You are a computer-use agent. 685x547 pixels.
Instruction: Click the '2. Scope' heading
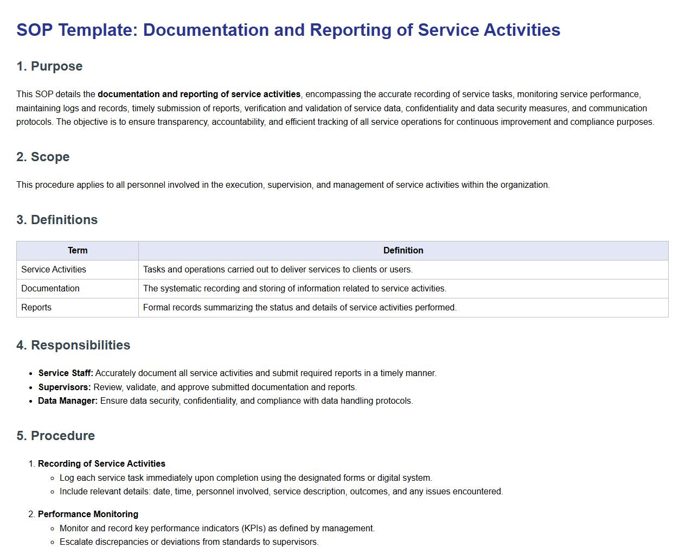coord(43,157)
